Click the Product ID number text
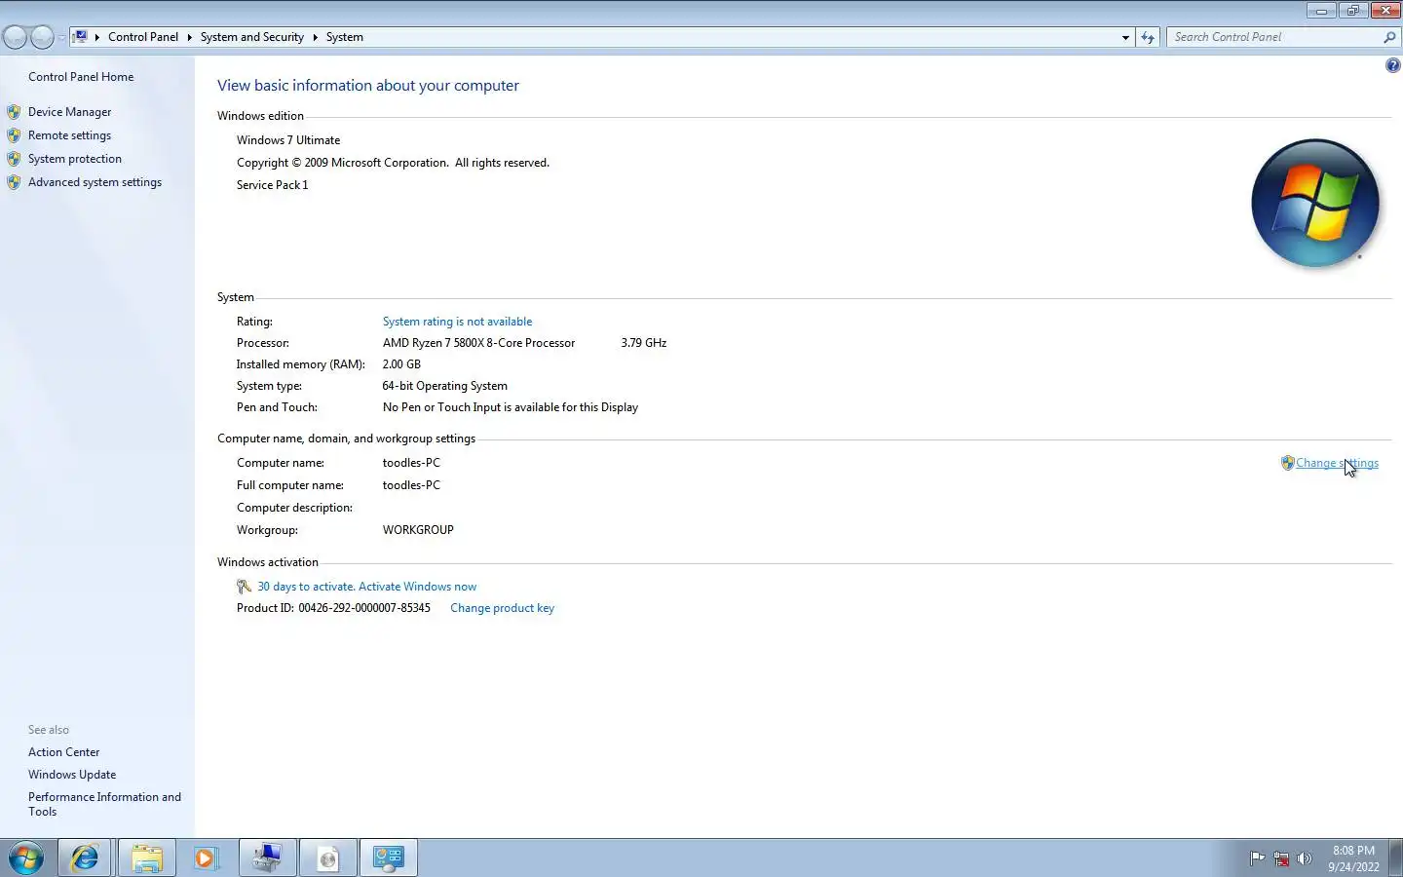Viewport: 1403px width, 877px height. [x=364, y=608]
